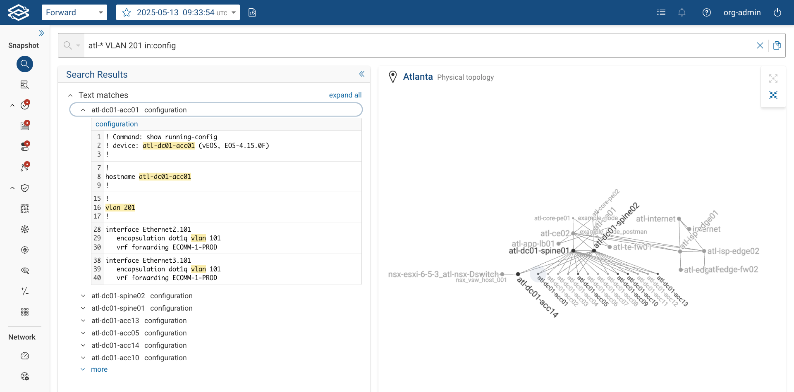This screenshot has height=392, width=794.
Task: Click the dashboard gauge icon under Network
Action: (x=25, y=356)
